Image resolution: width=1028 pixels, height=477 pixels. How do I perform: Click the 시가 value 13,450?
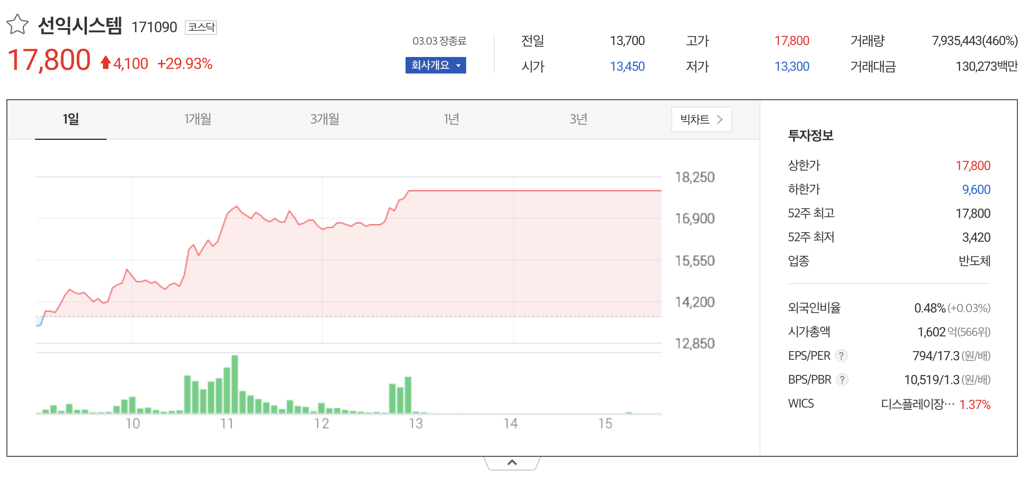tap(627, 67)
